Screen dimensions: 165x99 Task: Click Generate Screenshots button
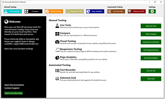tap(151, 42)
